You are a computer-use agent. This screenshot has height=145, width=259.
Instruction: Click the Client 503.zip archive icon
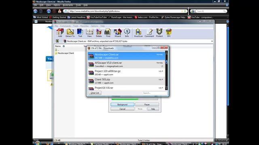click(x=91, y=81)
